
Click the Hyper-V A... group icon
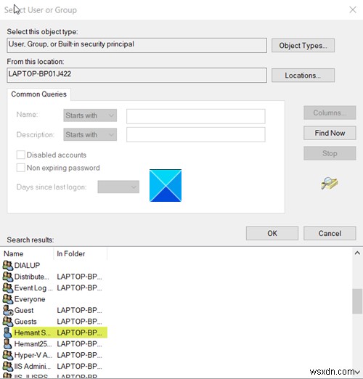coord(8,355)
